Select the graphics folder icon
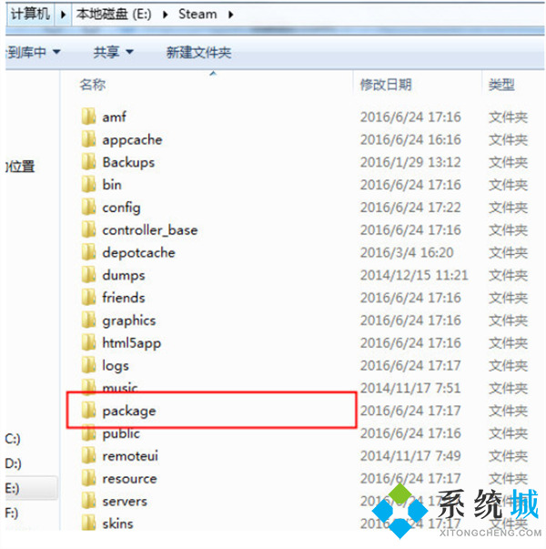 [x=88, y=320]
